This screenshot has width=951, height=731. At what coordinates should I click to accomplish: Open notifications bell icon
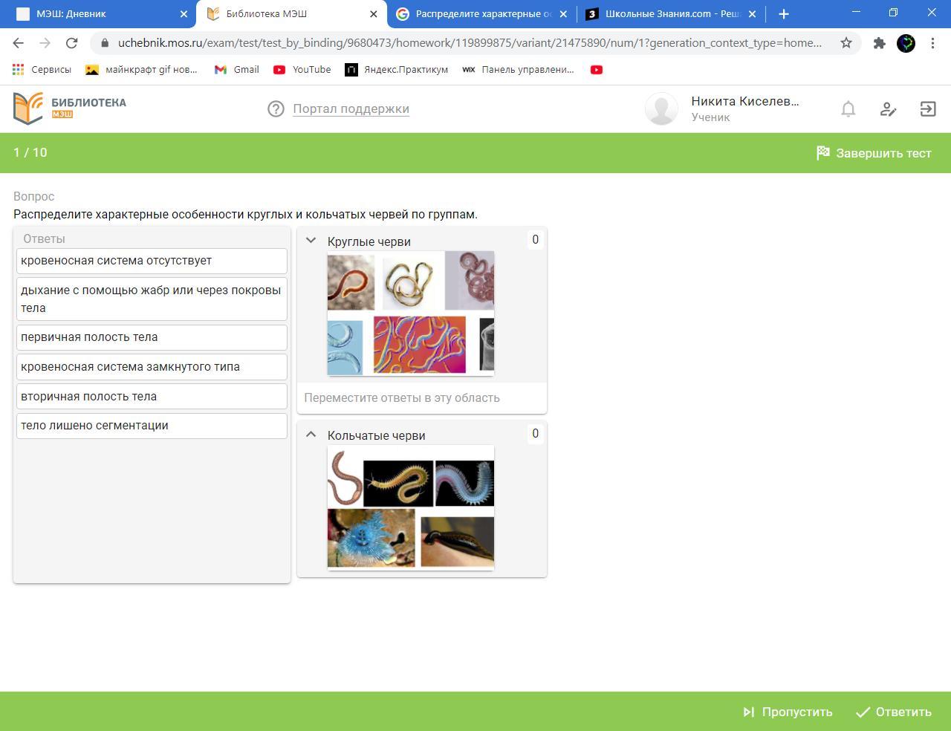coord(848,109)
